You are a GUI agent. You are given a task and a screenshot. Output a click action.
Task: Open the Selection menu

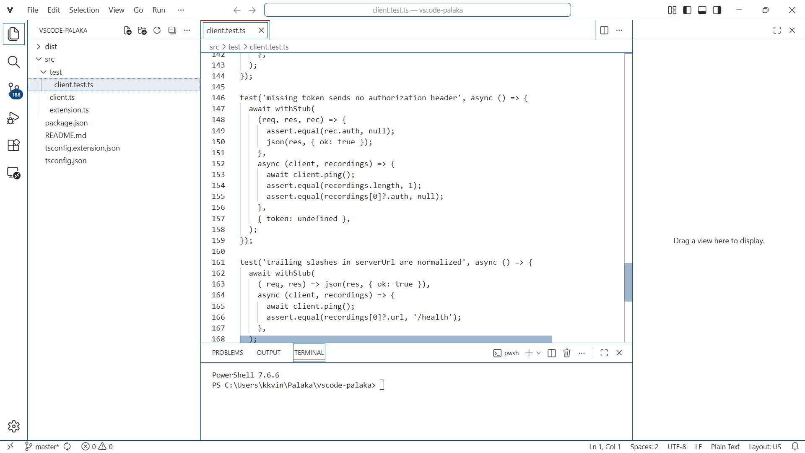tap(84, 10)
